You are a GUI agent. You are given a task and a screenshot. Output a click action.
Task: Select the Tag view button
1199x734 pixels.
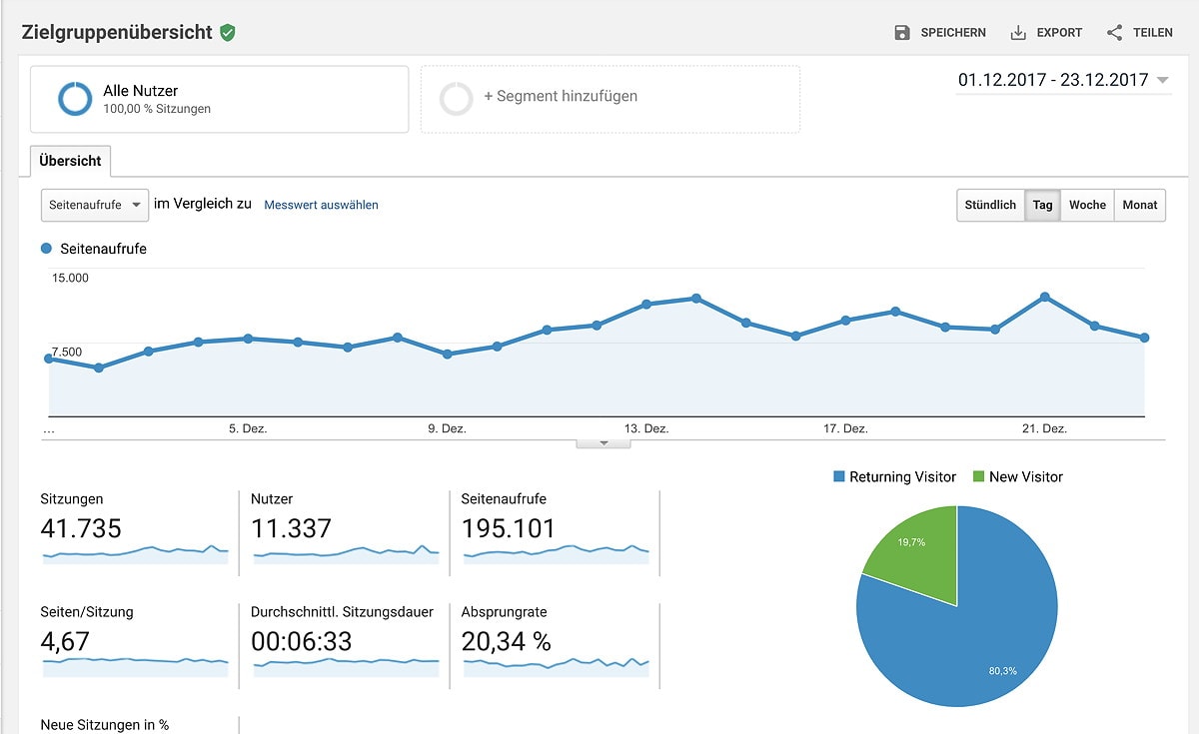(x=1042, y=205)
